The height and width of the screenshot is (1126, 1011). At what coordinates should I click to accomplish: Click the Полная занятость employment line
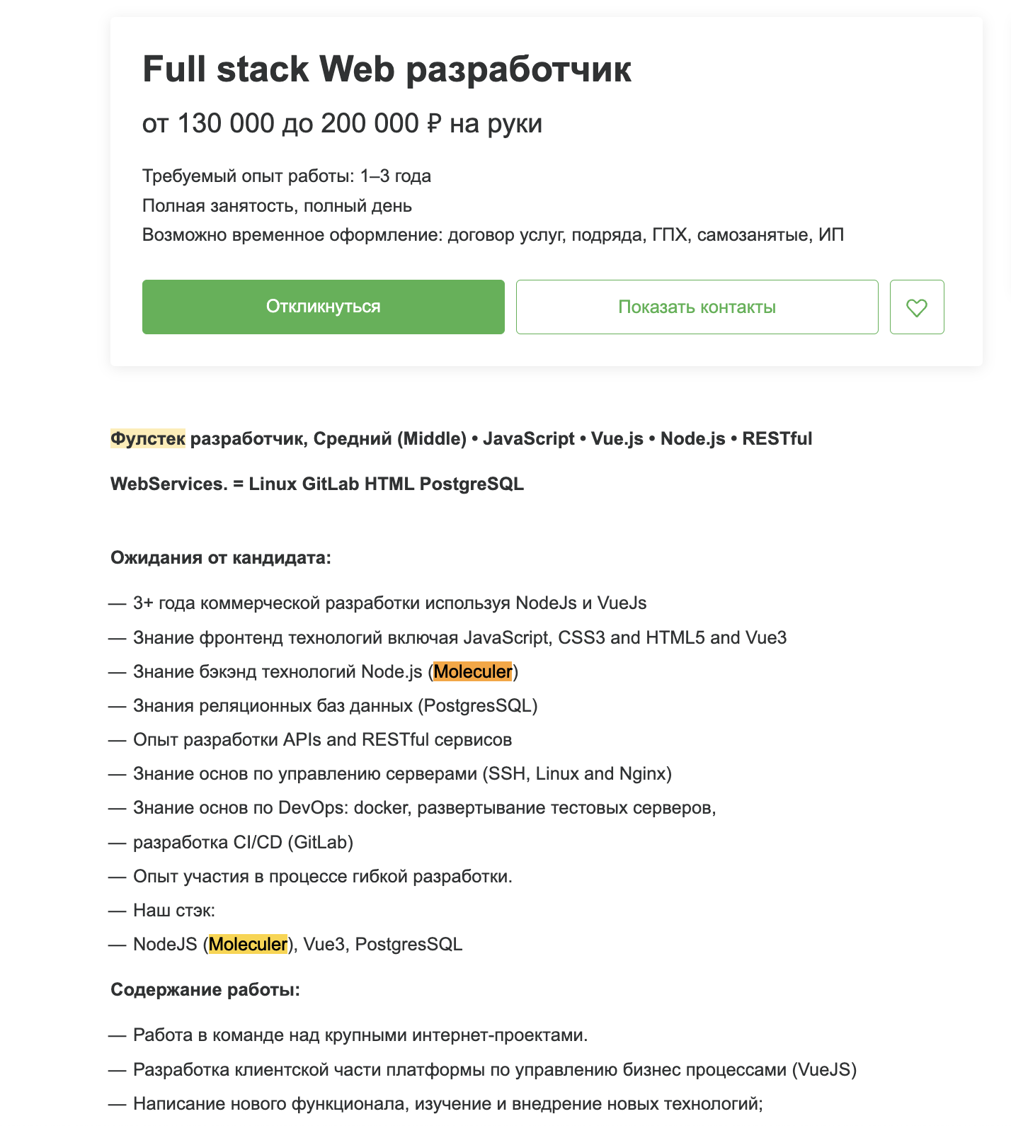pos(276,205)
